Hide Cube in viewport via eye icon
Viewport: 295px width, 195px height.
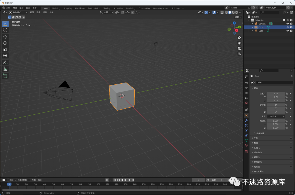[287, 27]
